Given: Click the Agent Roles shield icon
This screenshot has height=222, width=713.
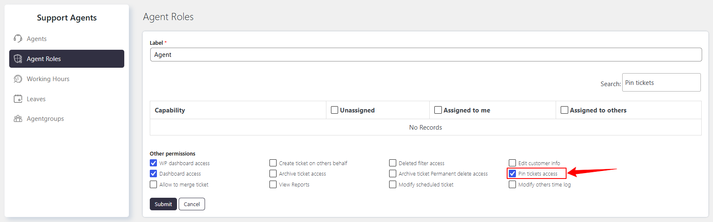Looking at the screenshot, I should pos(18,59).
